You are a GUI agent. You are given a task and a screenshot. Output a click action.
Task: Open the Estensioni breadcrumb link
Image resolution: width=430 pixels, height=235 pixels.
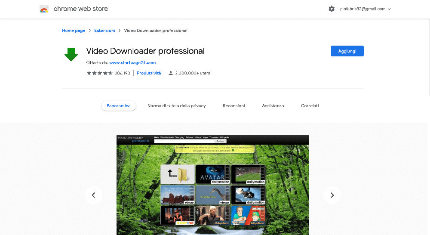(x=104, y=31)
